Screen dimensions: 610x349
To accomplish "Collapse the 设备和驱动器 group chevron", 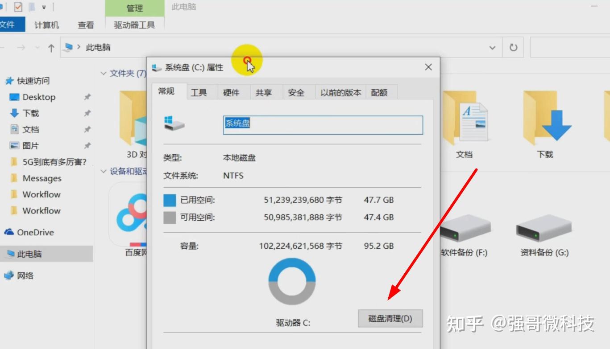I will [104, 171].
